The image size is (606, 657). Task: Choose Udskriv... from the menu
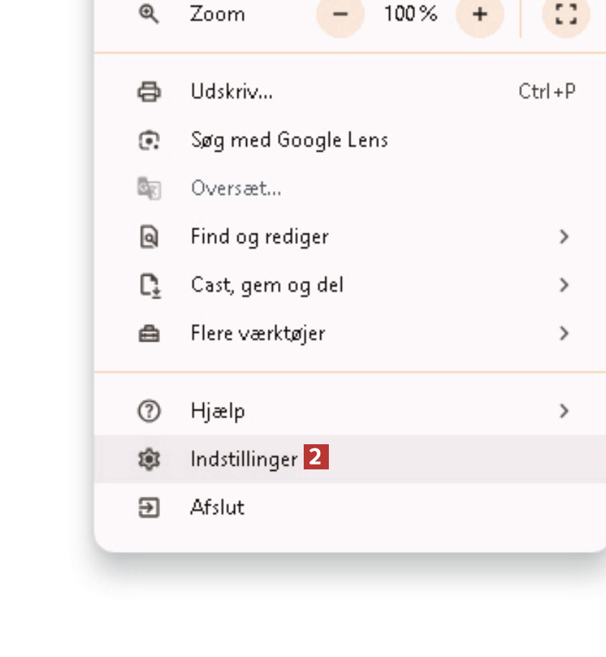231,92
